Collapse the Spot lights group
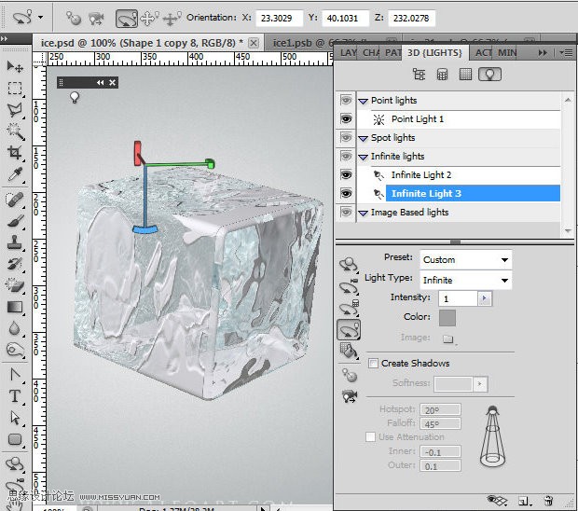This screenshot has height=511, width=578. tap(363, 139)
